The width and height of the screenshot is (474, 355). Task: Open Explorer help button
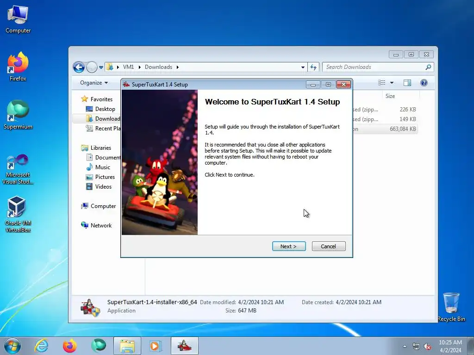pyautogui.click(x=424, y=83)
